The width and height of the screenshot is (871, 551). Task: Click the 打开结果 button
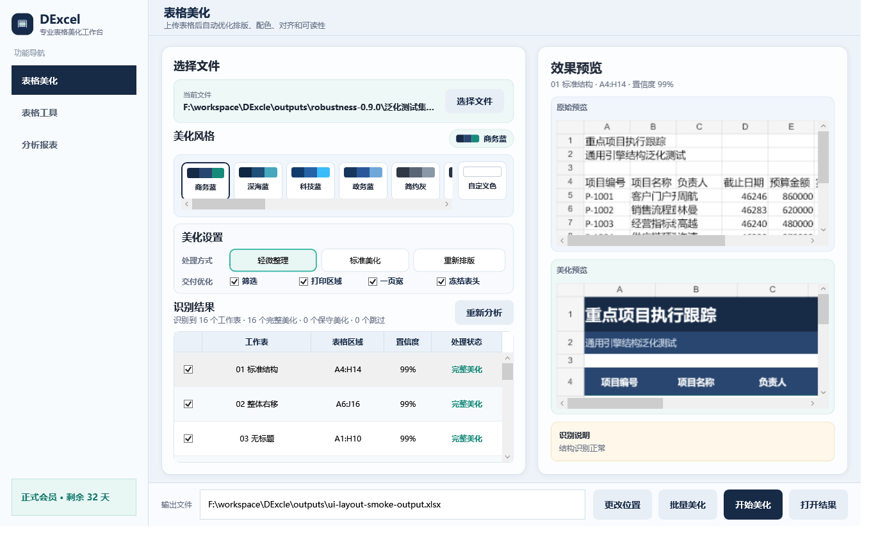pyautogui.click(x=818, y=505)
